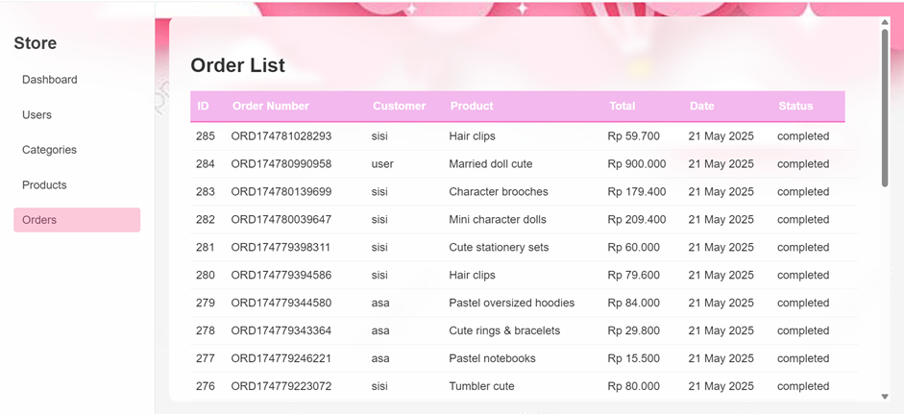
Task: Open the Dashboard page in sidebar
Action: pos(50,80)
